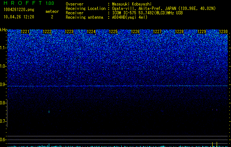Click the yellow detection spike near 1230

[217, 144]
